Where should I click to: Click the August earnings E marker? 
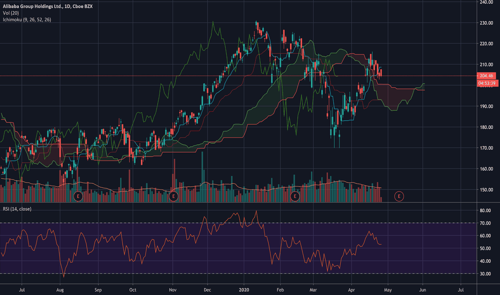(x=78, y=196)
